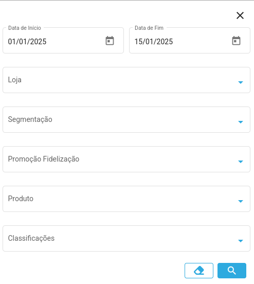Open the Data de Fim calendar picker
Screen dimensions: 254x284
(x=236, y=41)
